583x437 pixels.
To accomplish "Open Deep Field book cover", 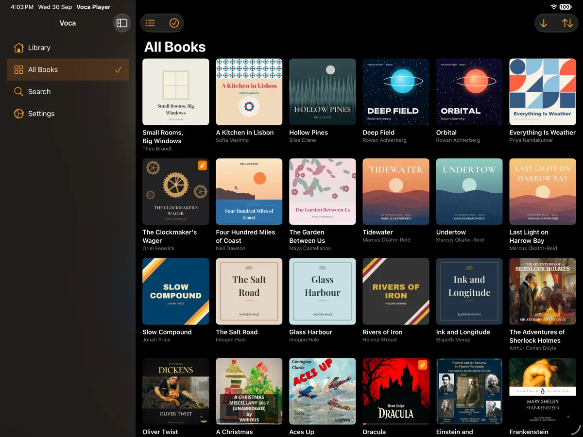I will pyautogui.click(x=396, y=92).
